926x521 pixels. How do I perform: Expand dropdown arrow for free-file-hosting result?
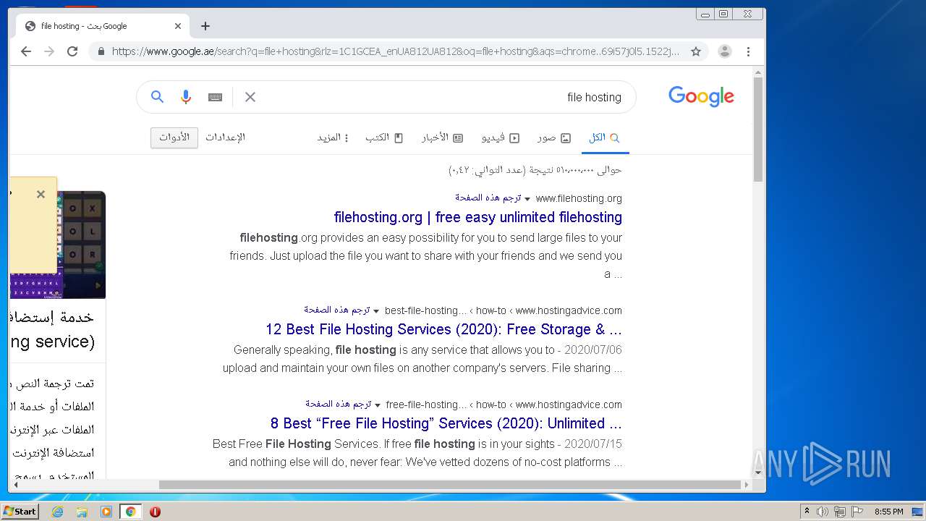coord(378,404)
